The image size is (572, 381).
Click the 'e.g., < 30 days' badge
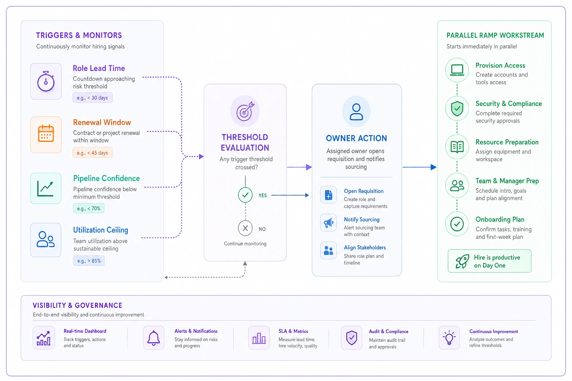[93, 98]
